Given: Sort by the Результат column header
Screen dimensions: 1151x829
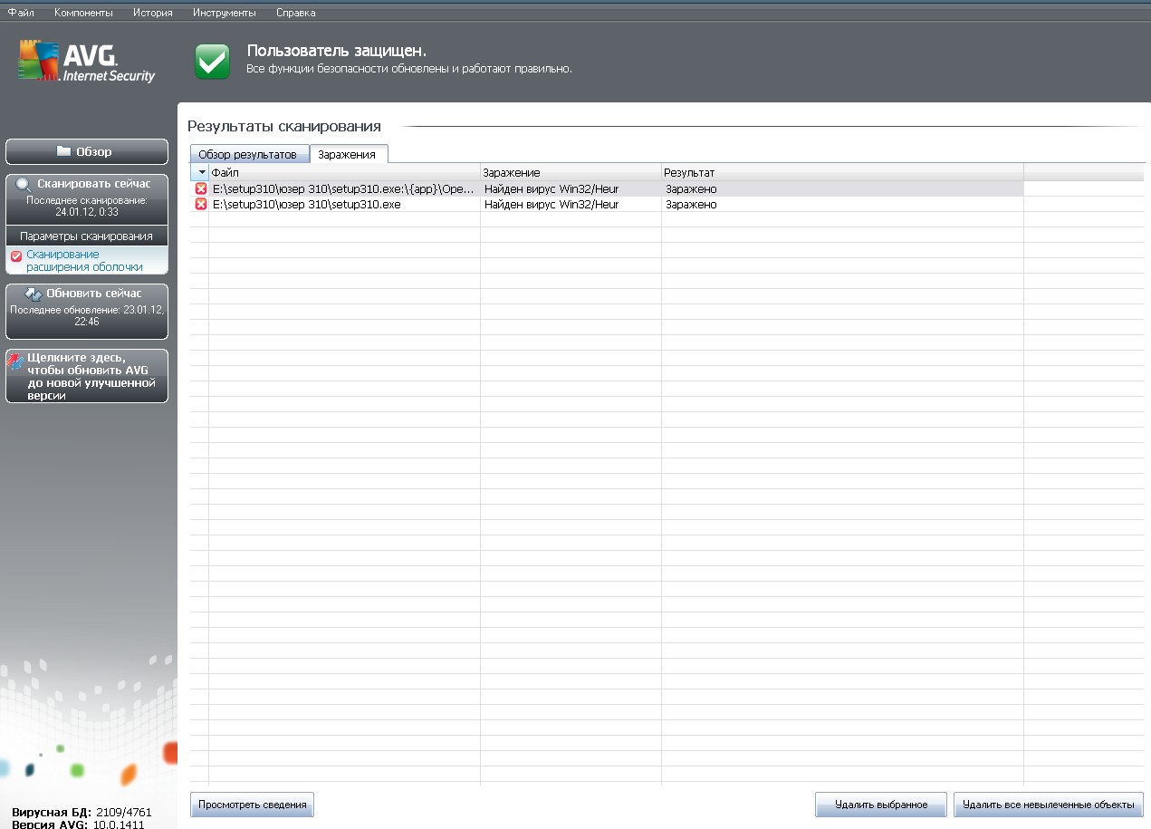Looking at the screenshot, I should (x=842, y=172).
